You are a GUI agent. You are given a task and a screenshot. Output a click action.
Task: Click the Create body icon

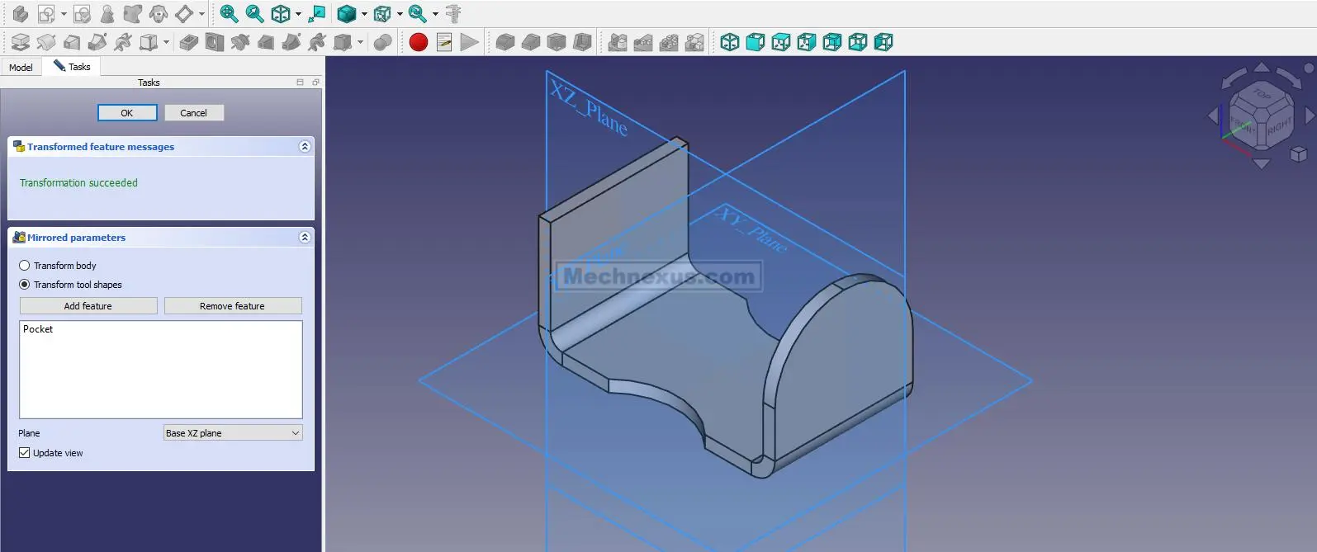click(x=20, y=14)
